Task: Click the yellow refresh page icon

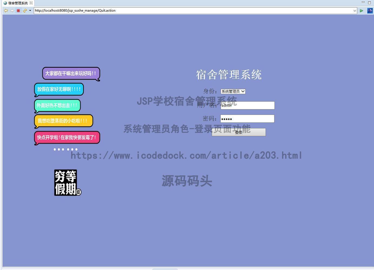Action: (x=25, y=11)
